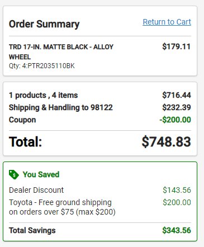Click the $716.44 subtotal amount
This screenshot has height=247, width=204.
tap(177, 95)
